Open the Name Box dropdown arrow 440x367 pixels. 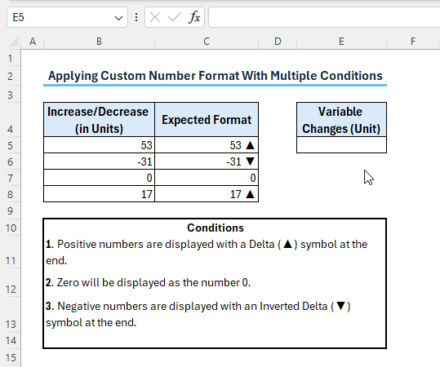(118, 18)
